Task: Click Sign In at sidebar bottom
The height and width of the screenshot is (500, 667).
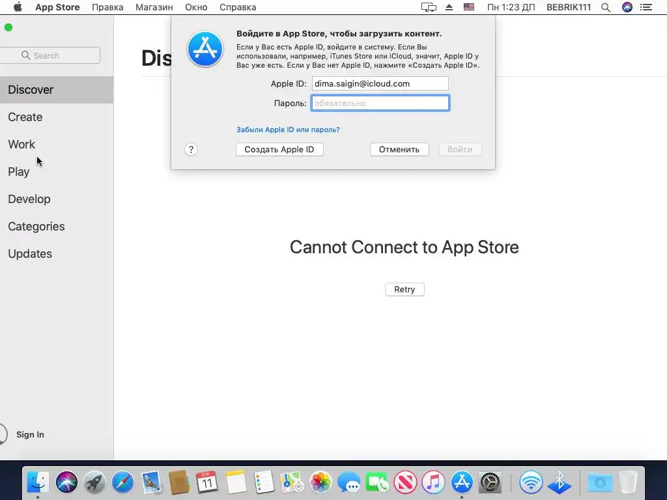Action: click(30, 434)
